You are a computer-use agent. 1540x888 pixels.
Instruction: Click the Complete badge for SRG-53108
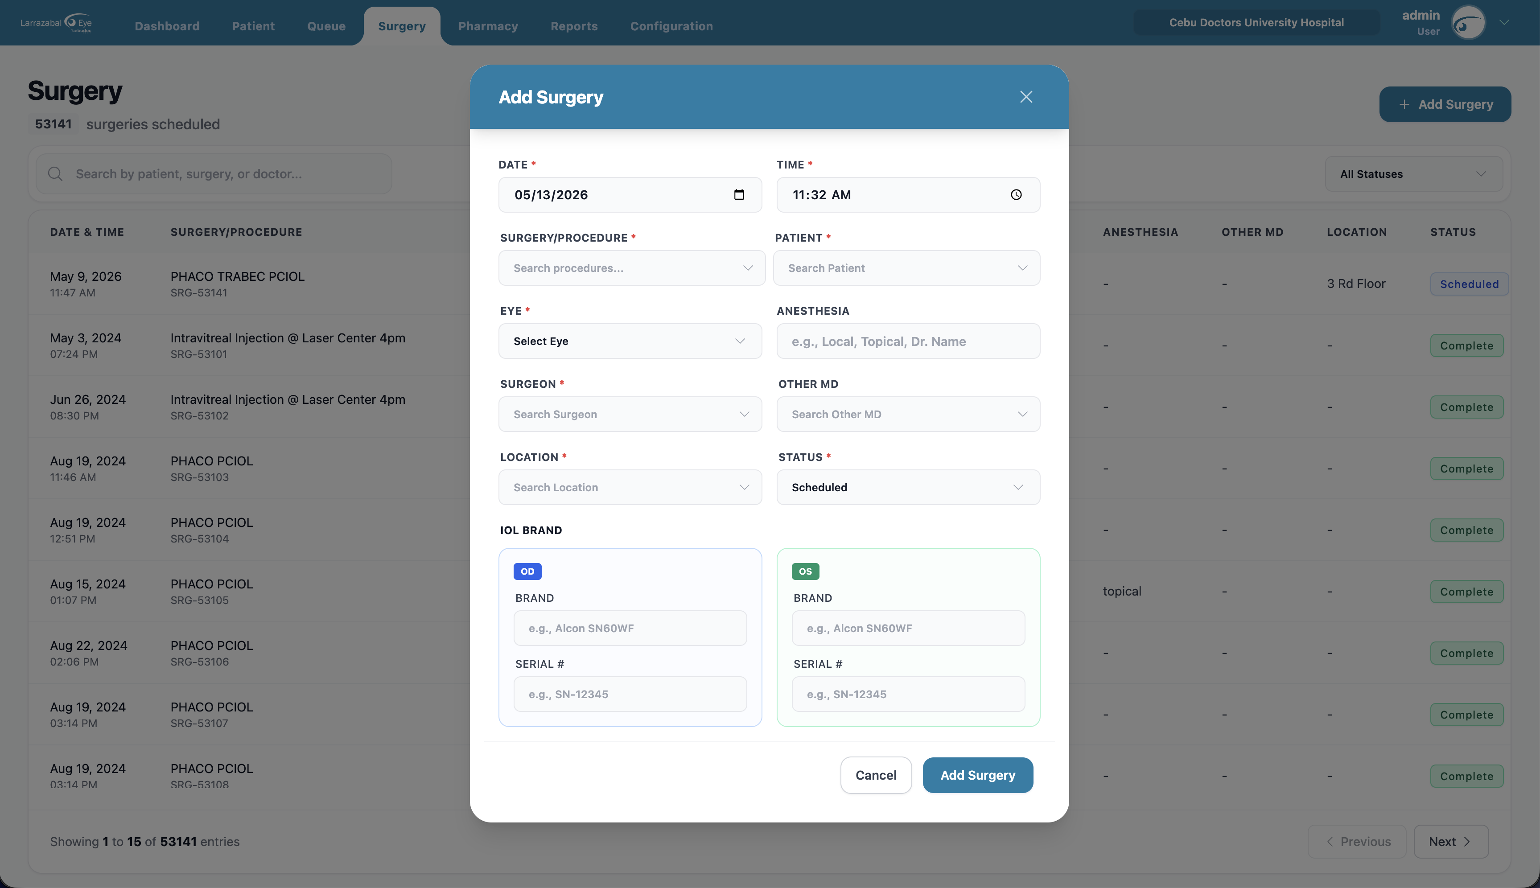coord(1466,777)
